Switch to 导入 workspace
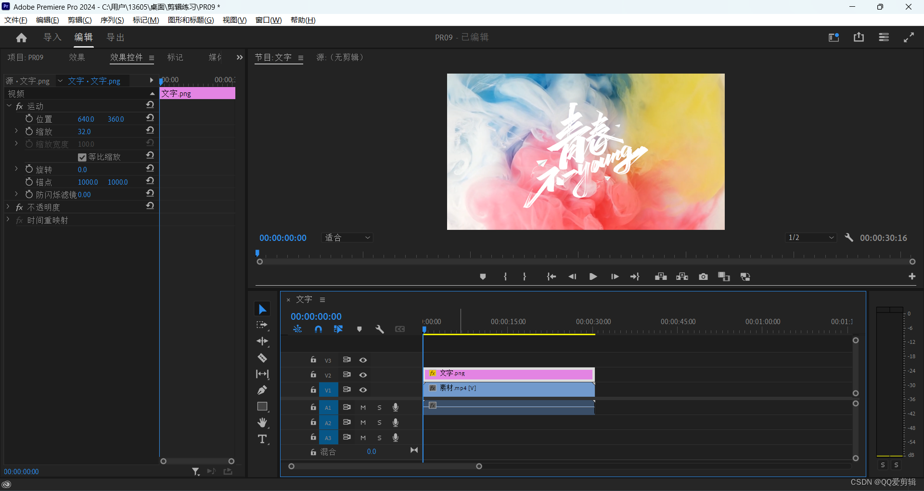Image resolution: width=924 pixels, height=491 pixels. 52,38
